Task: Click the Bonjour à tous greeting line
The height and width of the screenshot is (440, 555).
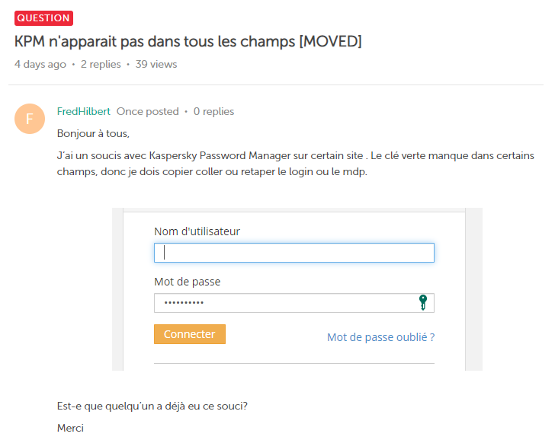Action: point(94,134)
